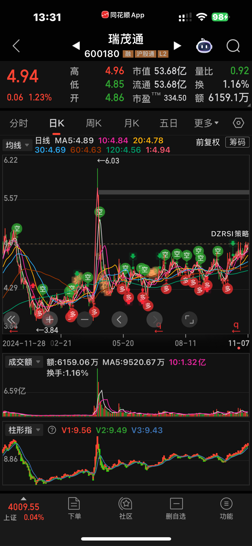Tap the 沪股通 badge
This screenshot has height=546, width=252.
[x=145, y=54]
